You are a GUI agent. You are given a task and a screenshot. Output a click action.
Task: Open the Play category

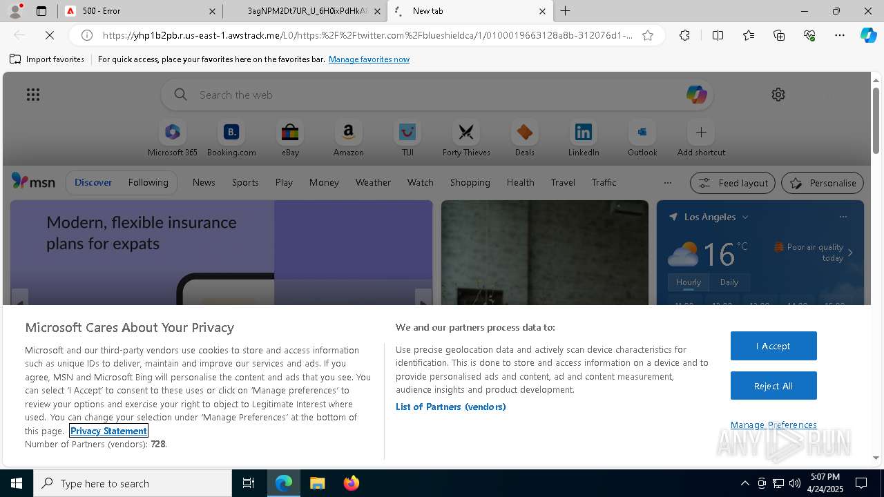point(284,182)
